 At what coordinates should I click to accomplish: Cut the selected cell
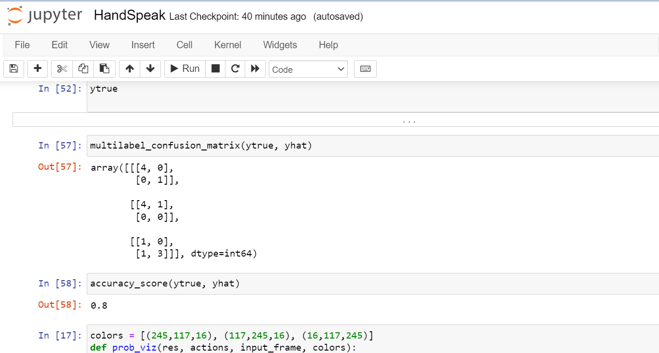click(61, 68)
